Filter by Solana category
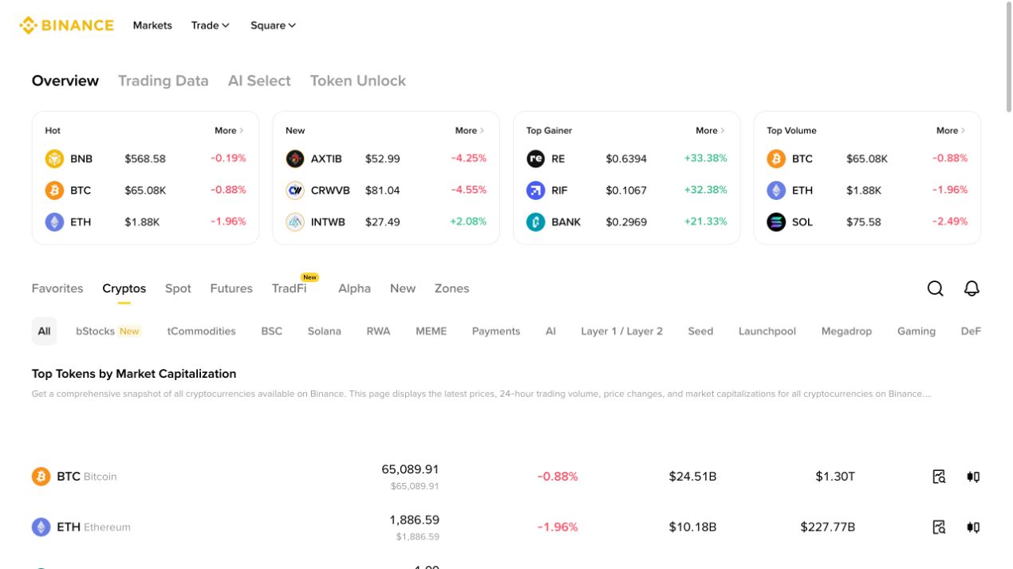Image resolution: width=1013 pixels, height=569 pixels. pos(325,332)
